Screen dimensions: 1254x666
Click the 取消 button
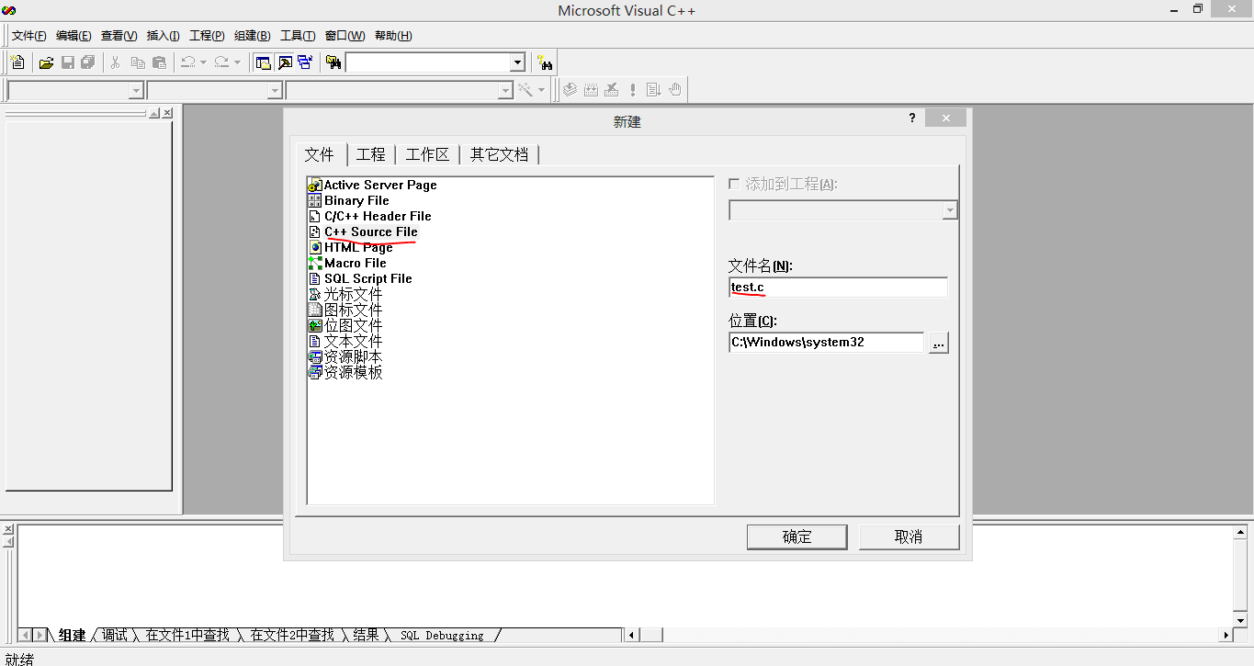tap(909, 536)
